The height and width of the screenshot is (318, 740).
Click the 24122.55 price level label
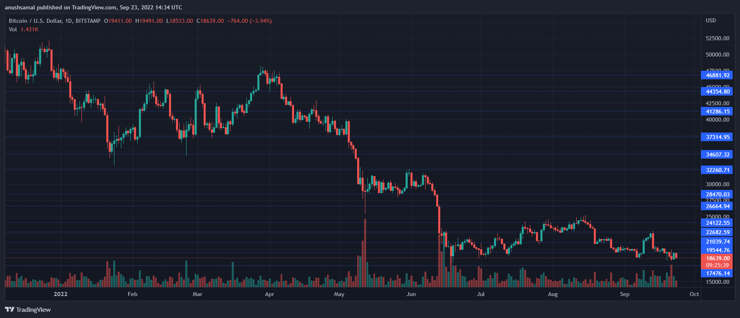coord(718,223)
